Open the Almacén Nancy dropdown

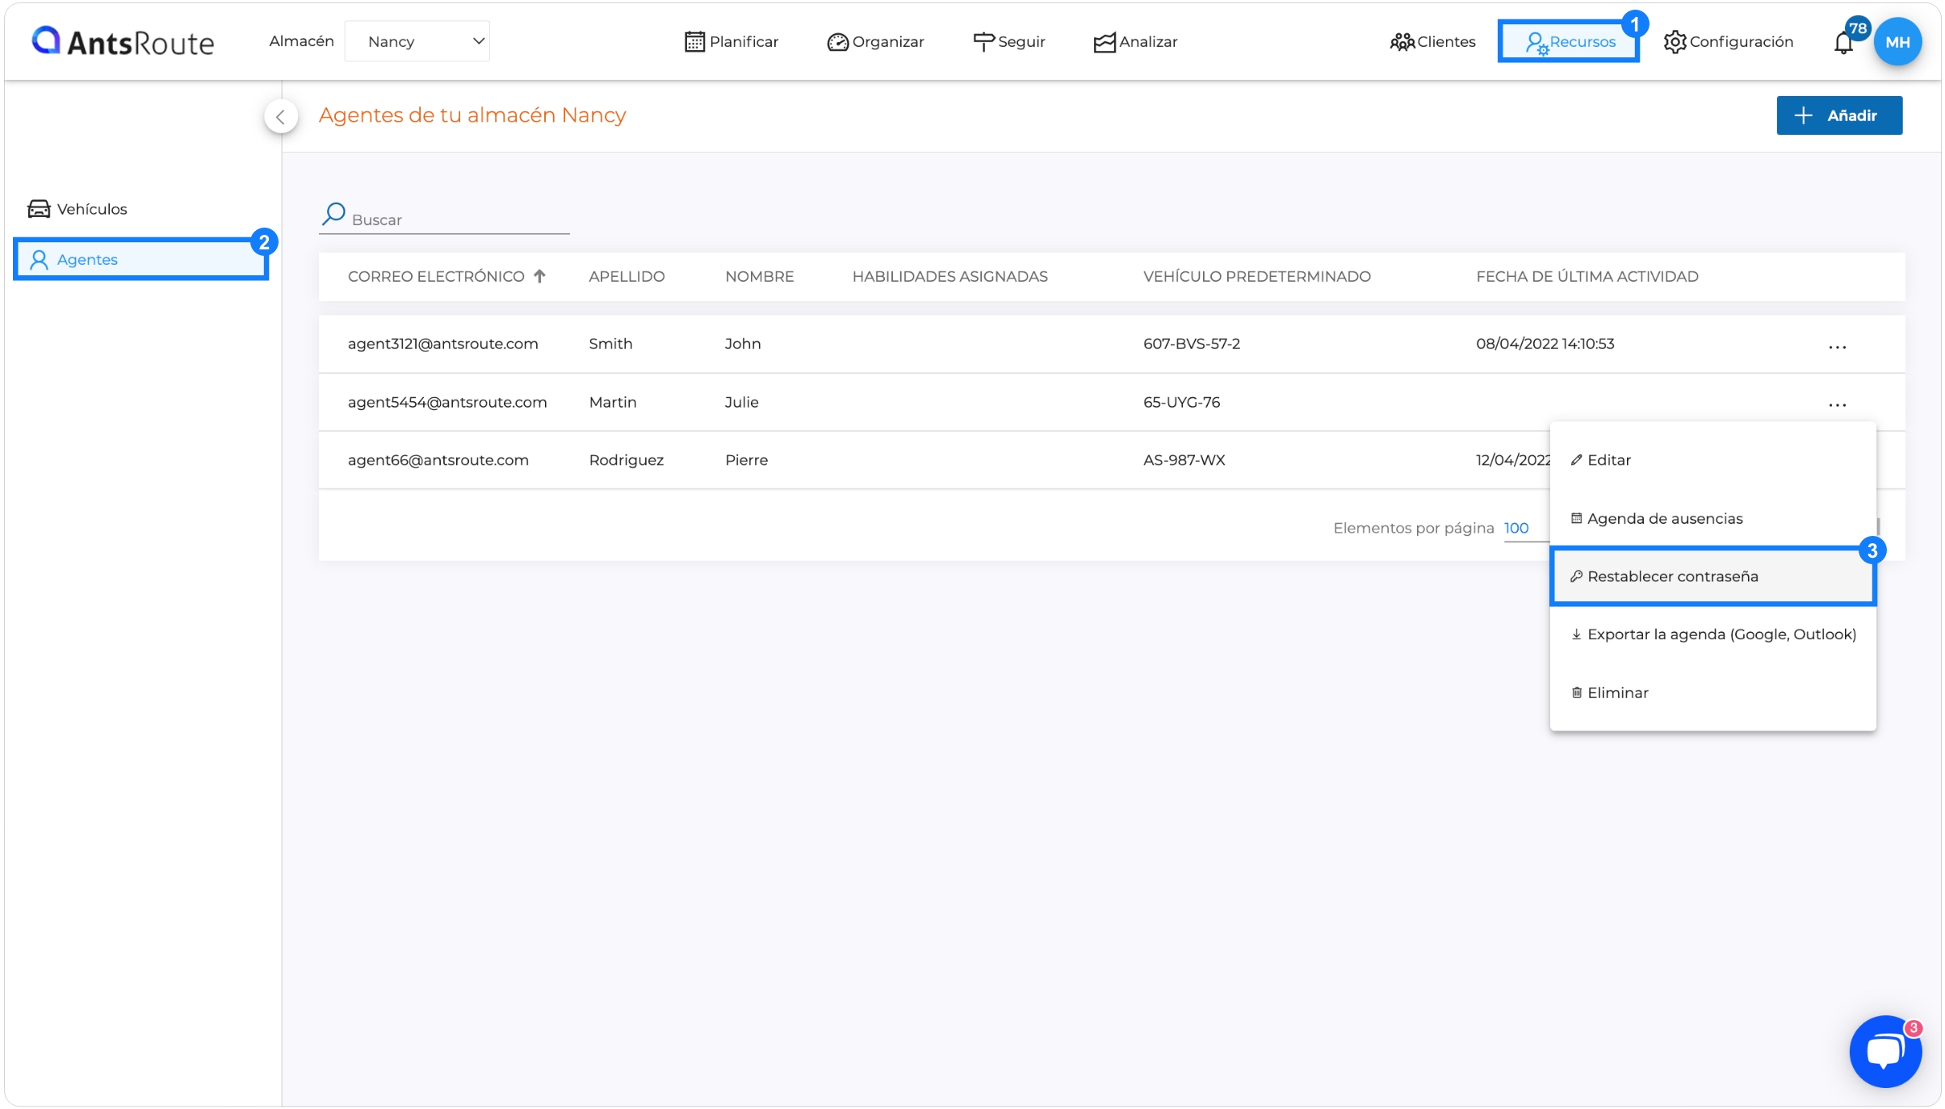pyautogui.click(x=417, y=41)
